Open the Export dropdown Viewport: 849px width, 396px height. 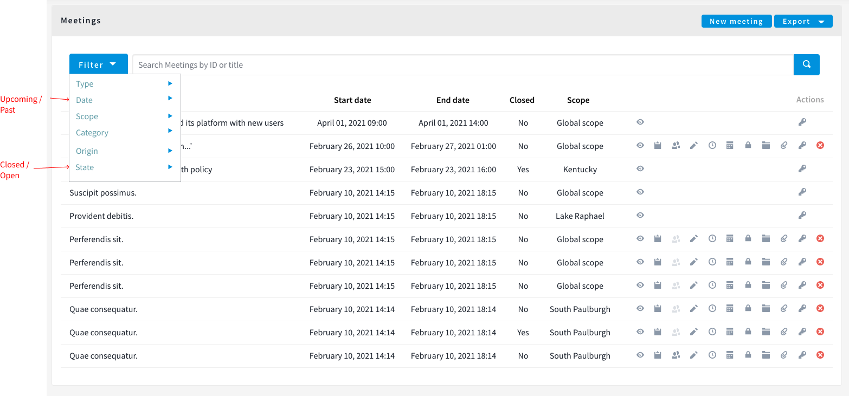coord(803,21)
